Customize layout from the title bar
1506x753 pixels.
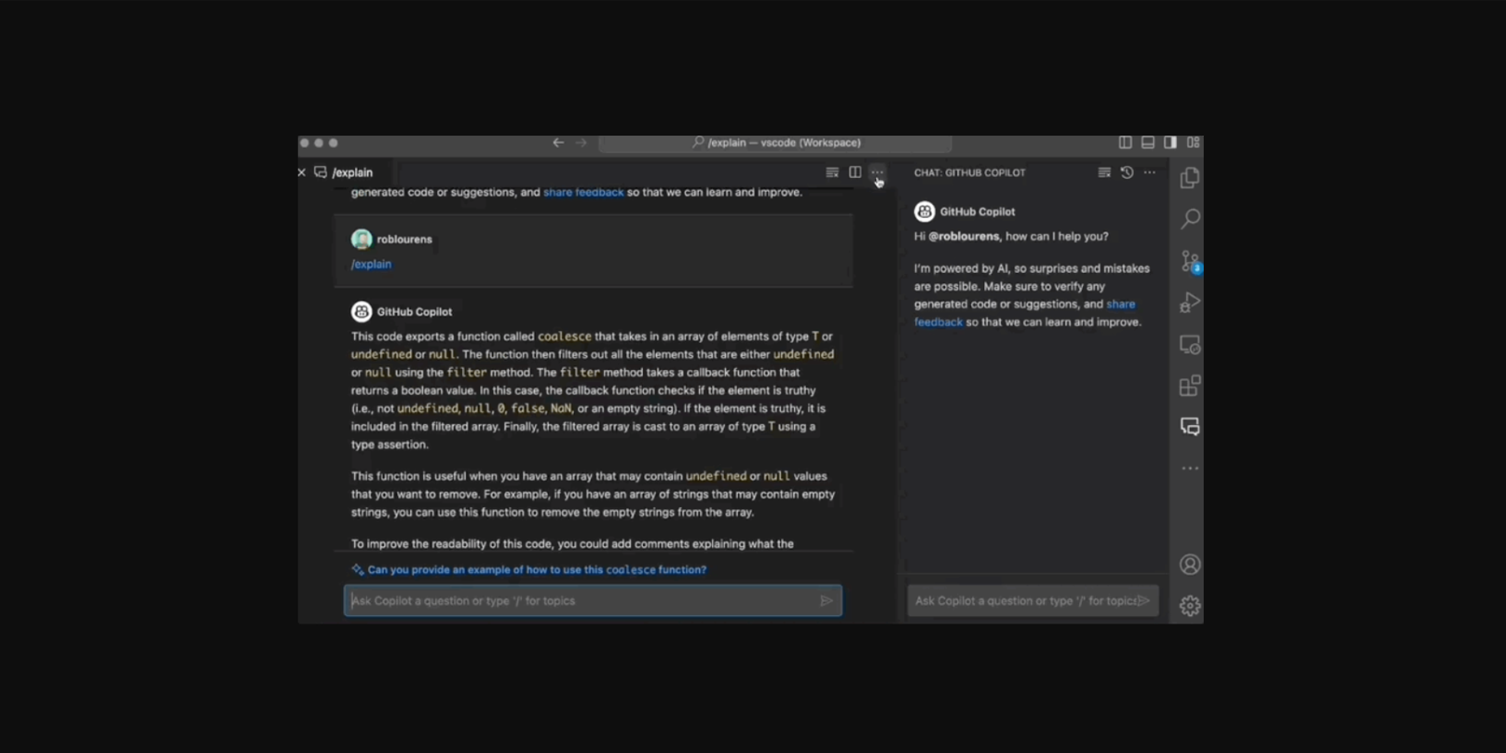pos(1193,143)
